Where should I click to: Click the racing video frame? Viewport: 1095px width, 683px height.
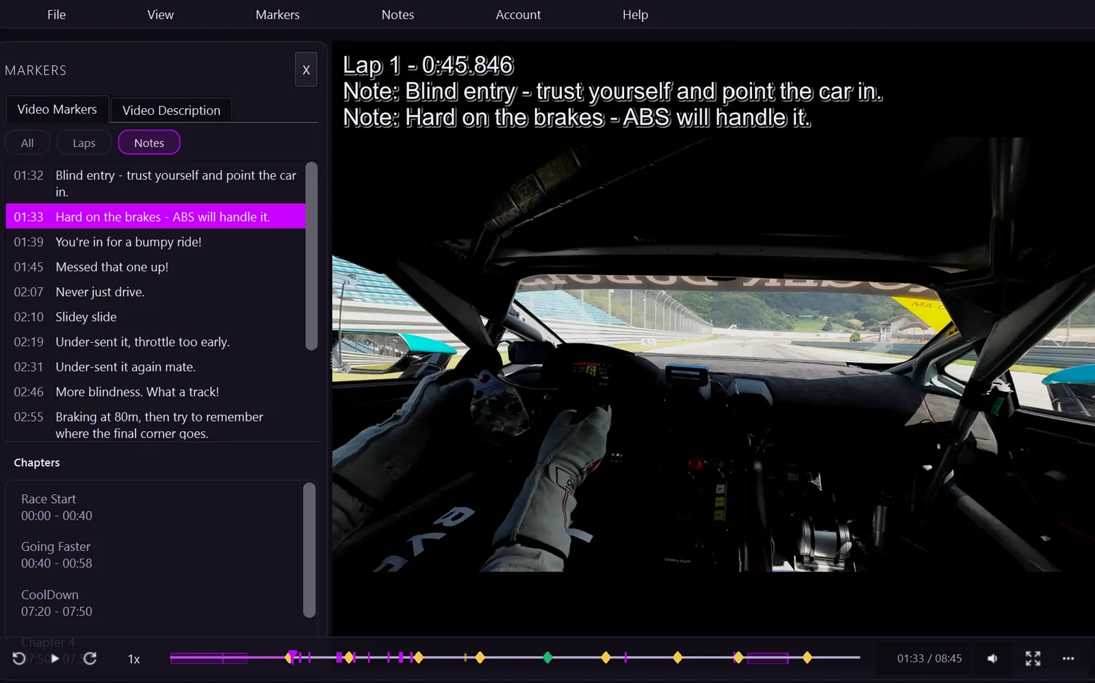(713, 355)
